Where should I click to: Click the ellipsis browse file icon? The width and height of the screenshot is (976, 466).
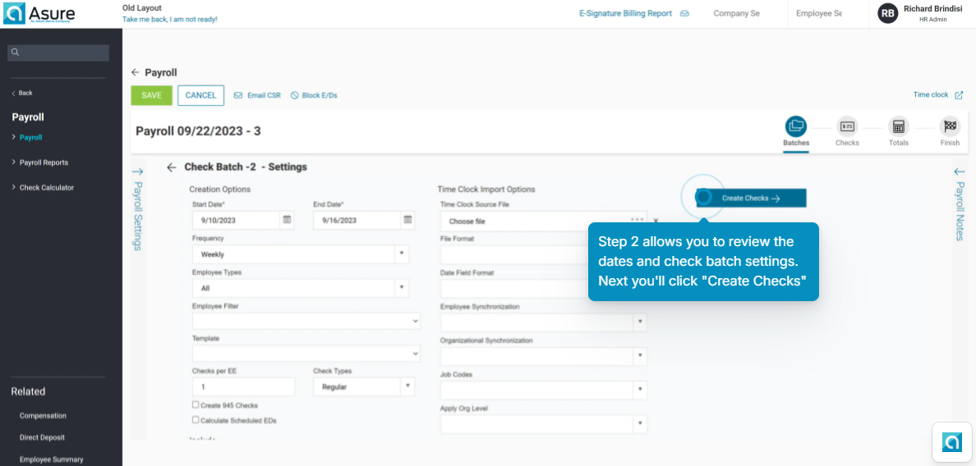[637, 220]
